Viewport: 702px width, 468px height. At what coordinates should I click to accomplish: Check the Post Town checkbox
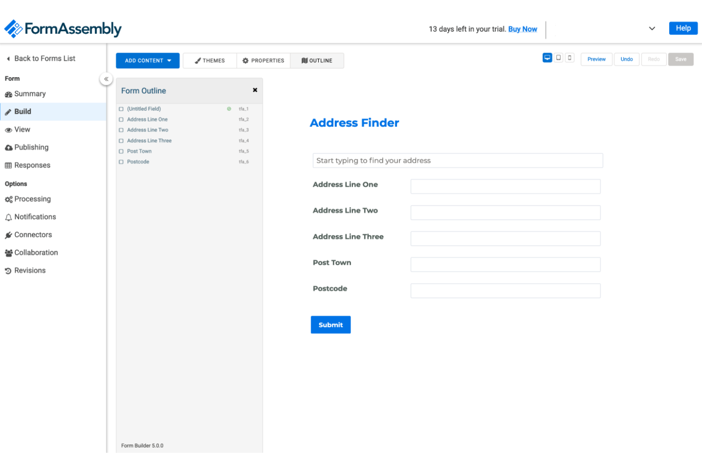pos(121,151)
